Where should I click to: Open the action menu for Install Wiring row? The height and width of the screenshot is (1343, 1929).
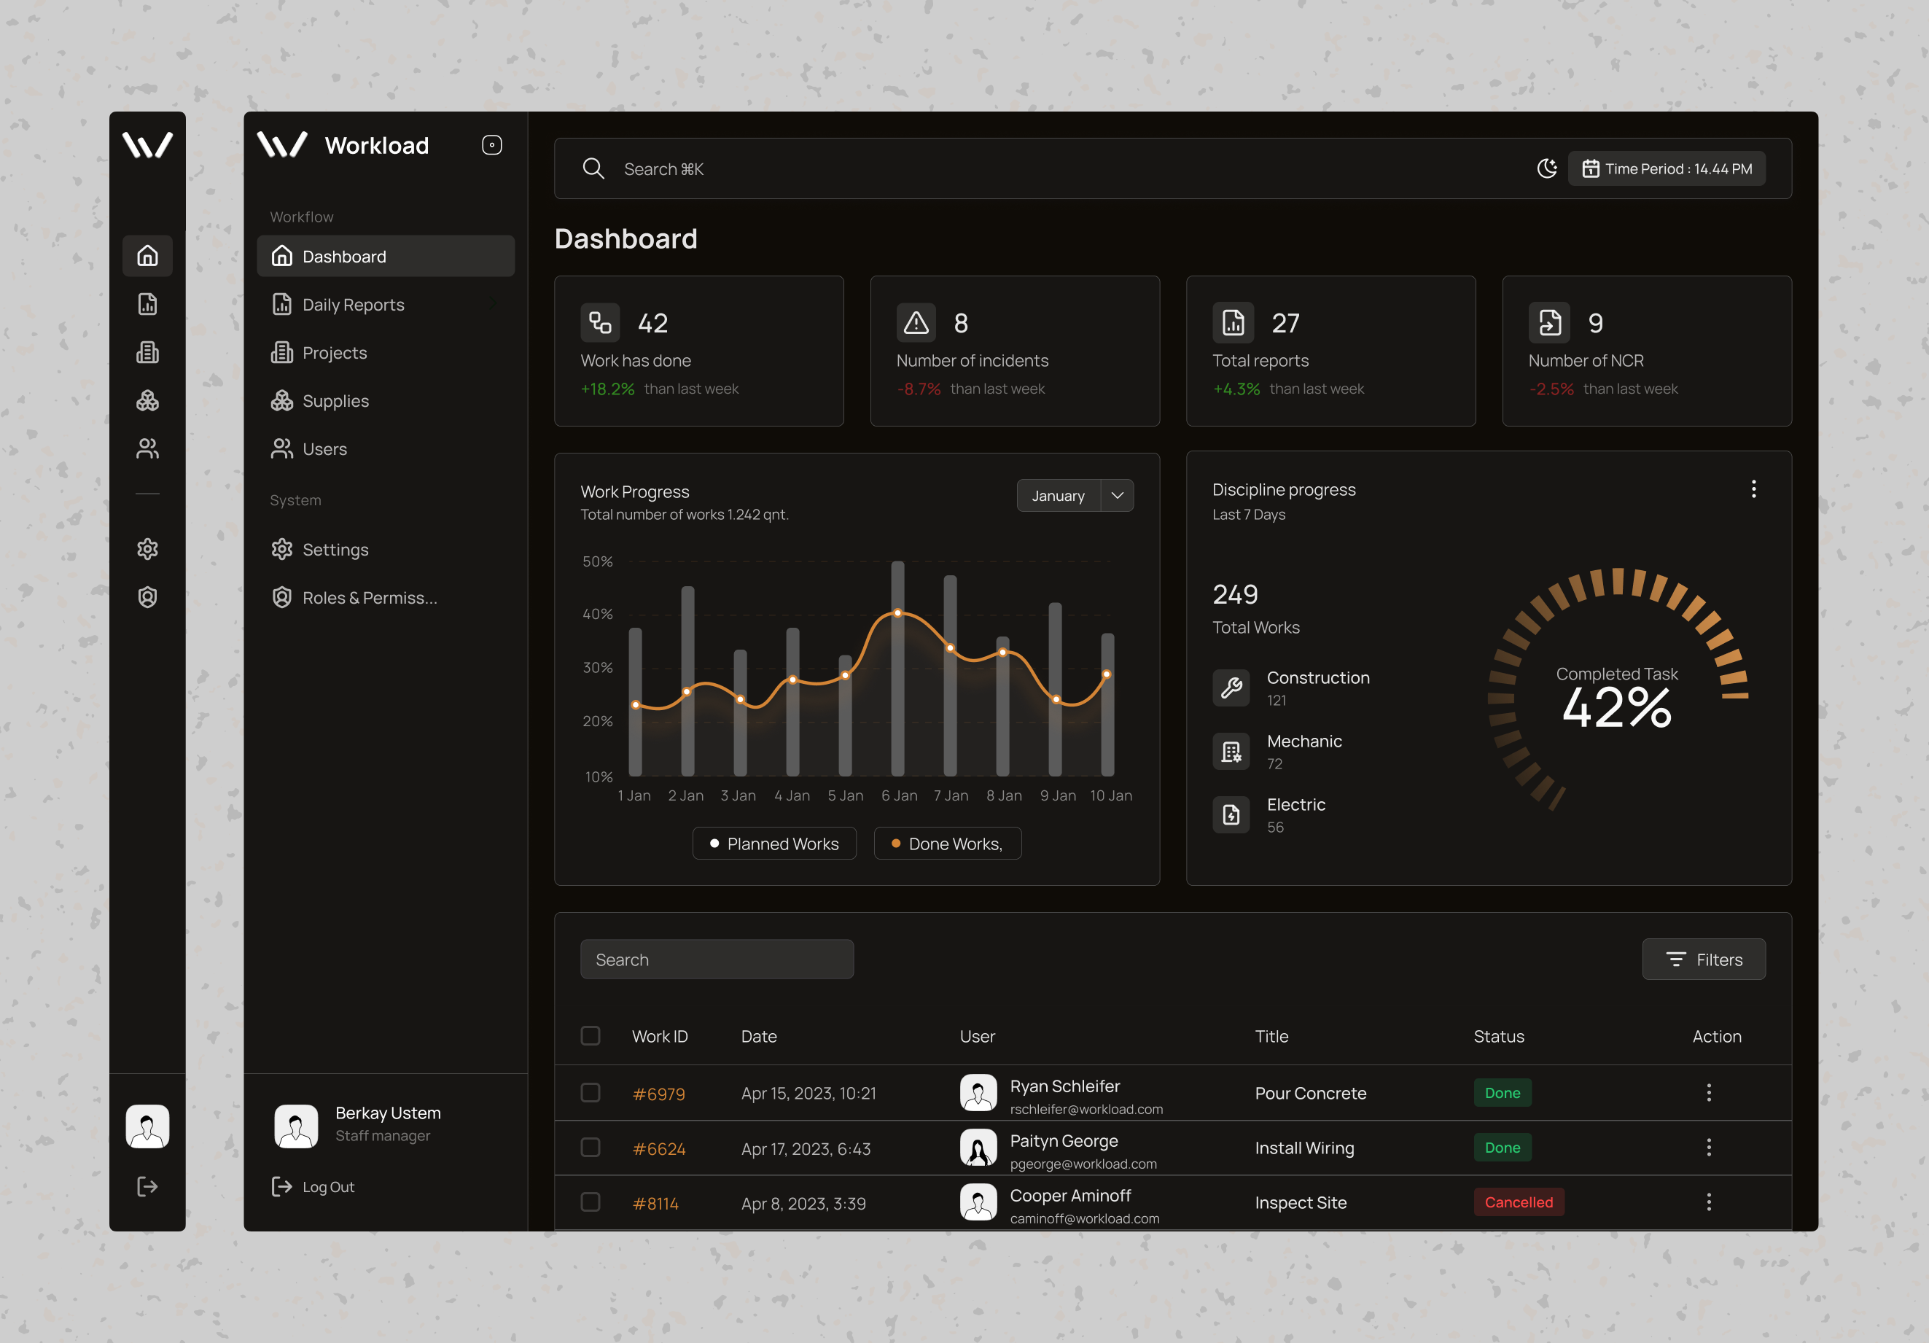click(x=1708, y=1147)
